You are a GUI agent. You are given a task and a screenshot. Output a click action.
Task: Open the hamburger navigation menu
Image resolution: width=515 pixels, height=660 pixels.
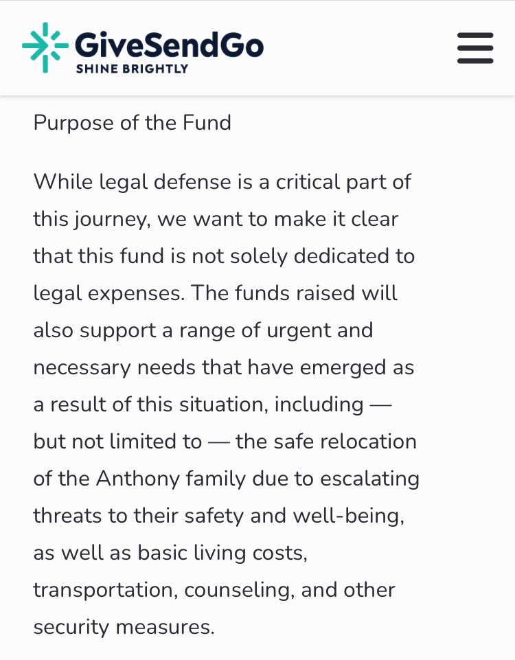475,47
